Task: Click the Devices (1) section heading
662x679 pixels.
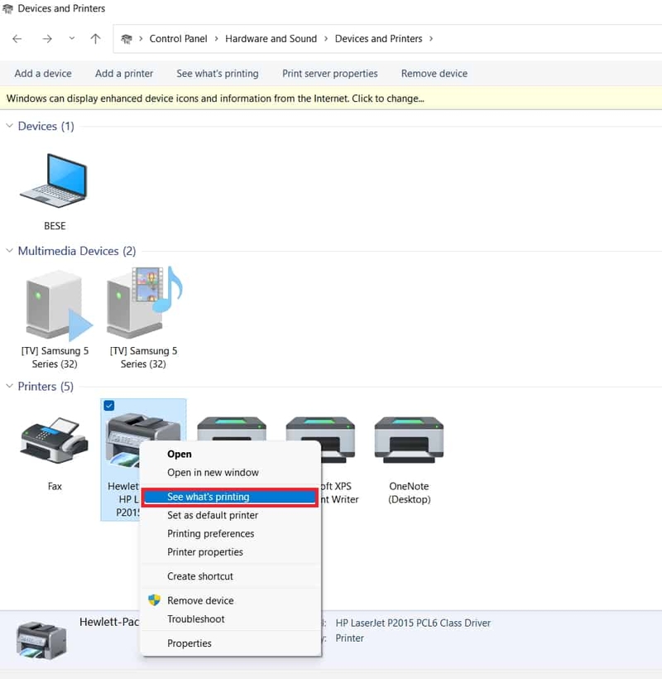Action: point(46,126)
